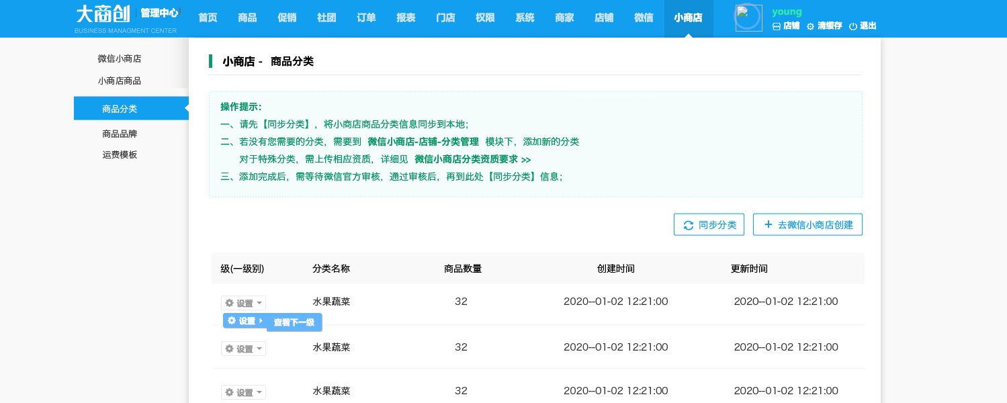The image size is (1007, 403).
Task: Click the 店铺 storefront icon in header
Action: coord(777,26)
